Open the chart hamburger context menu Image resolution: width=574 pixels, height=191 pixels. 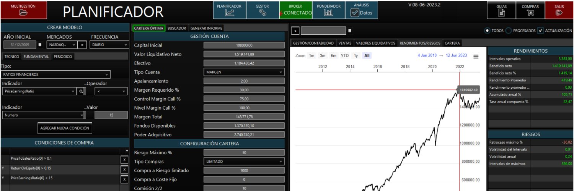pos(476,56)
